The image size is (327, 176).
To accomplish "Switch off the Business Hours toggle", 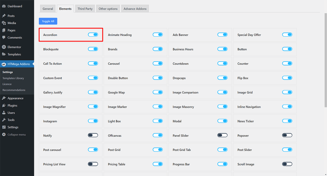I will click(x=222, y=49).
